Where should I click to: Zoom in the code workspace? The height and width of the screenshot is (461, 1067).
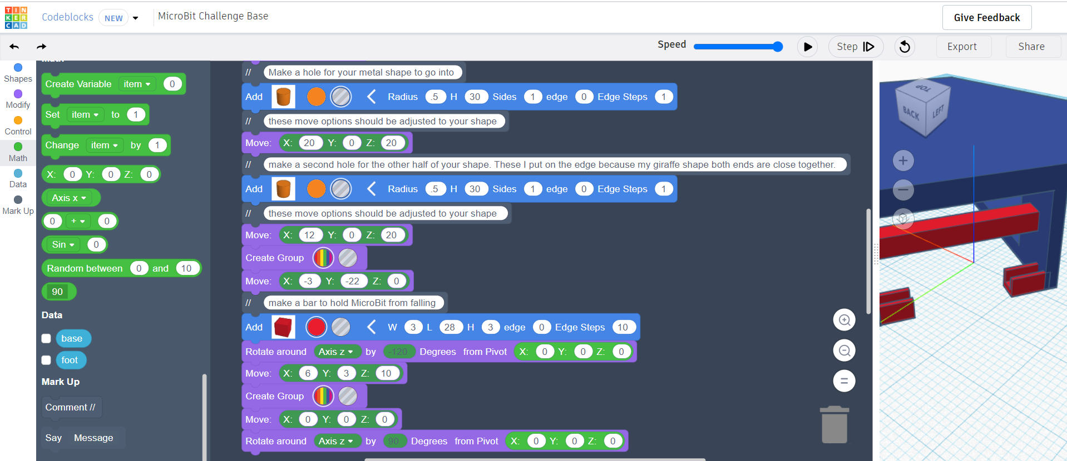tap(844, 320)
